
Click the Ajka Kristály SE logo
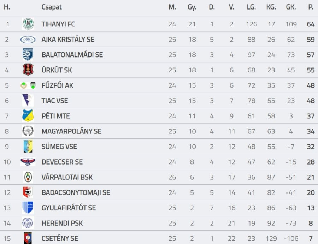(x=28, y=40)
